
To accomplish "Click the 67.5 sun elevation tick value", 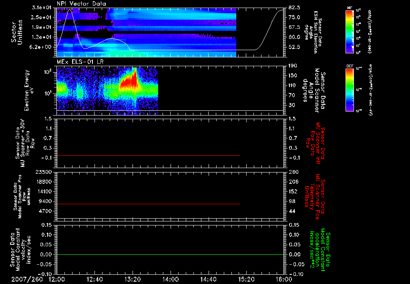I will (x=294, y=27).
